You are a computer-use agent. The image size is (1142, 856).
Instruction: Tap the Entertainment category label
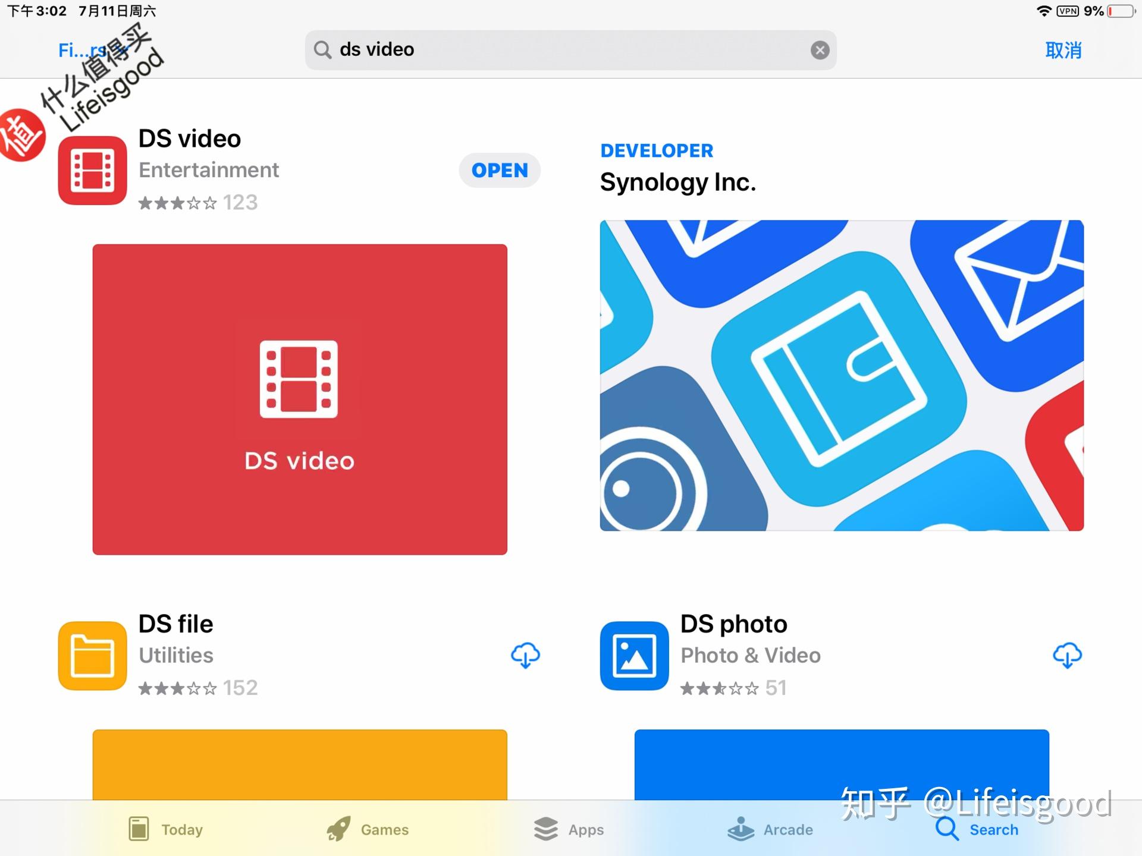[x=209, y=170]
